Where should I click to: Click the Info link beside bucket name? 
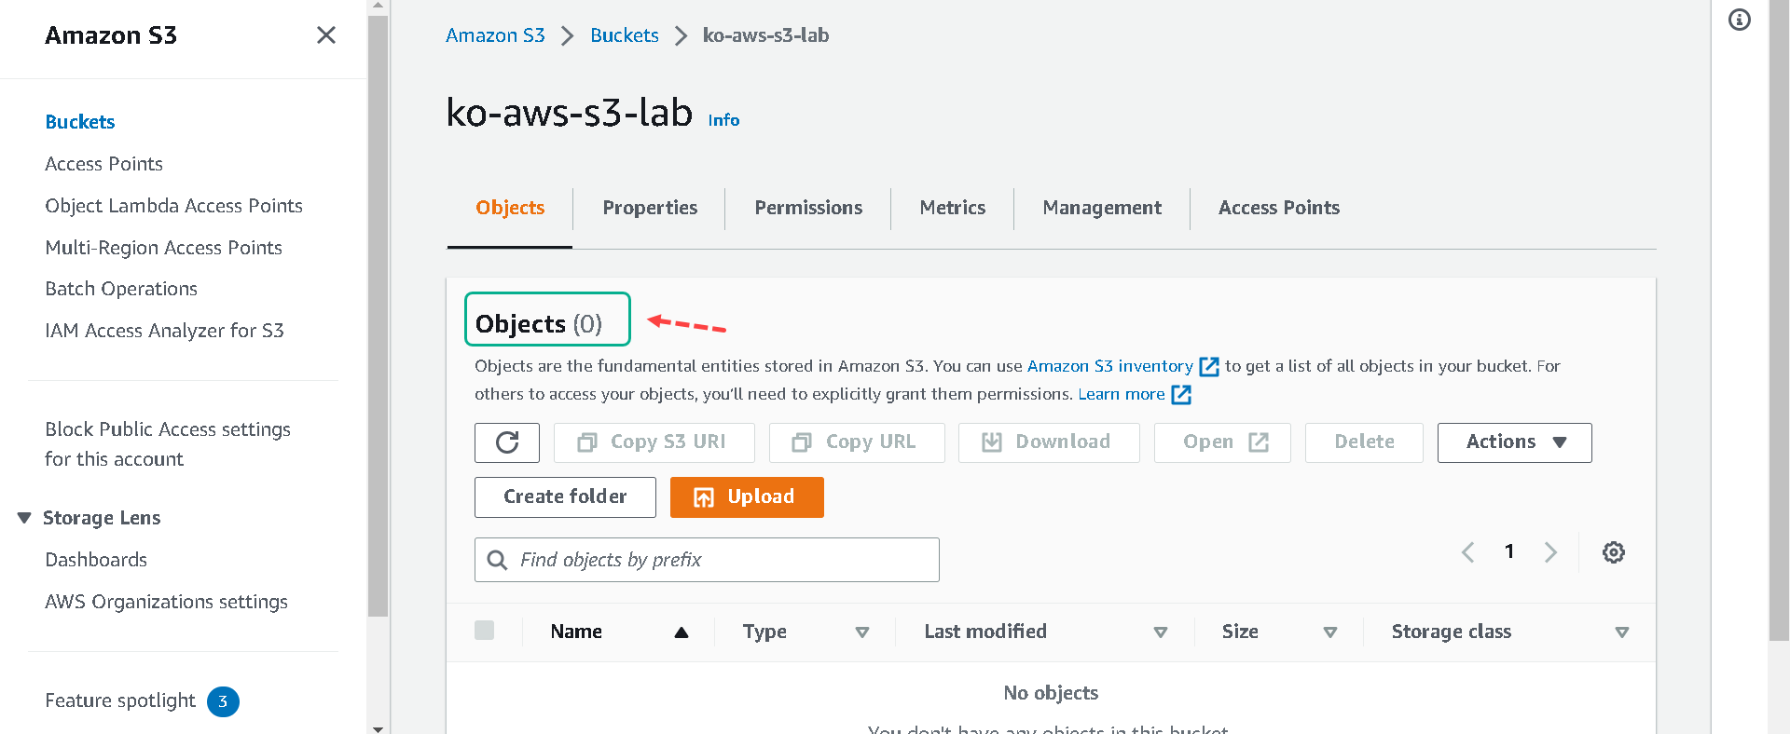click(723, 120)
